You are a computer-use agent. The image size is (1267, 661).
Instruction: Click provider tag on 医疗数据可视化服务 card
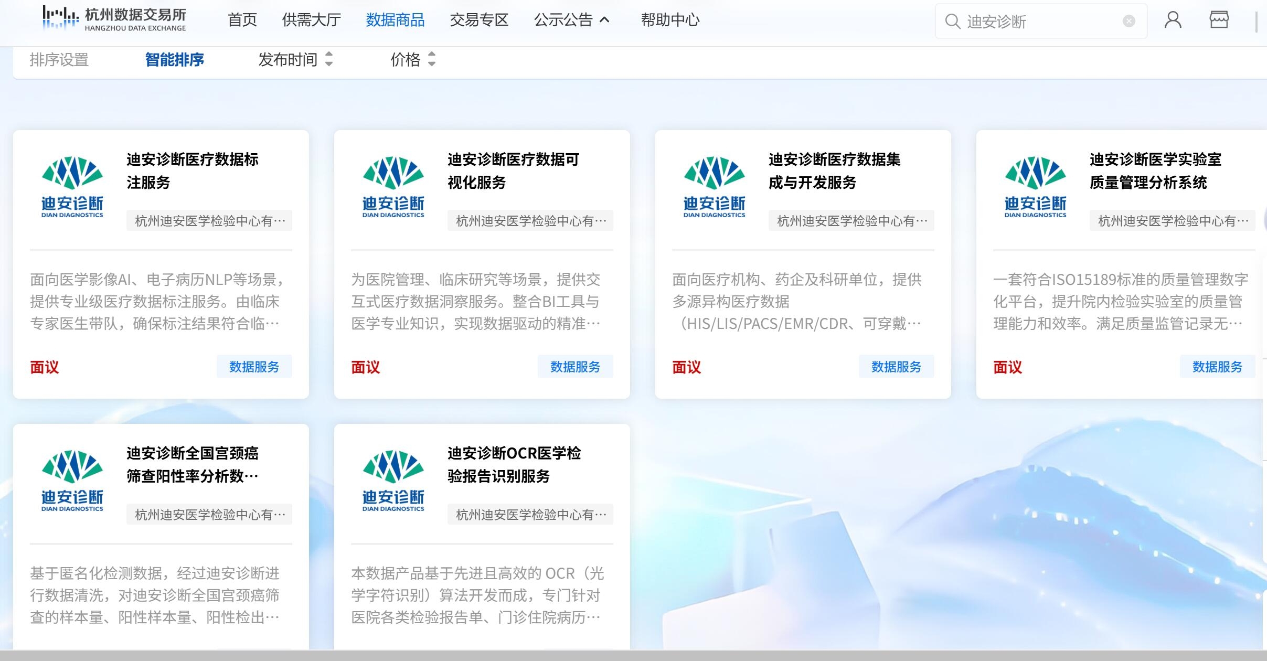[530, 221]
